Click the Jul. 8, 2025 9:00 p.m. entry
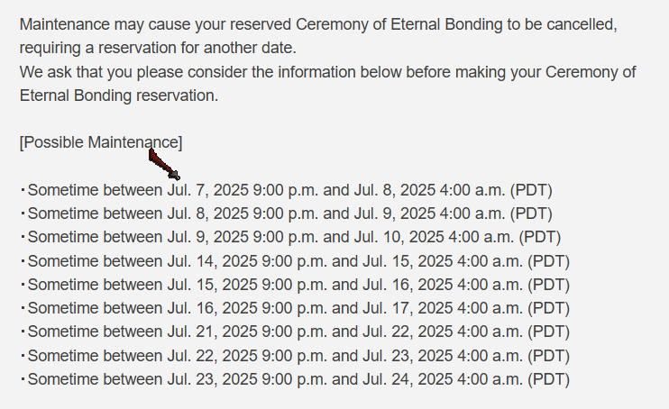Image resolution: width=669 pixels, height=409 pixels. point(287,214)
